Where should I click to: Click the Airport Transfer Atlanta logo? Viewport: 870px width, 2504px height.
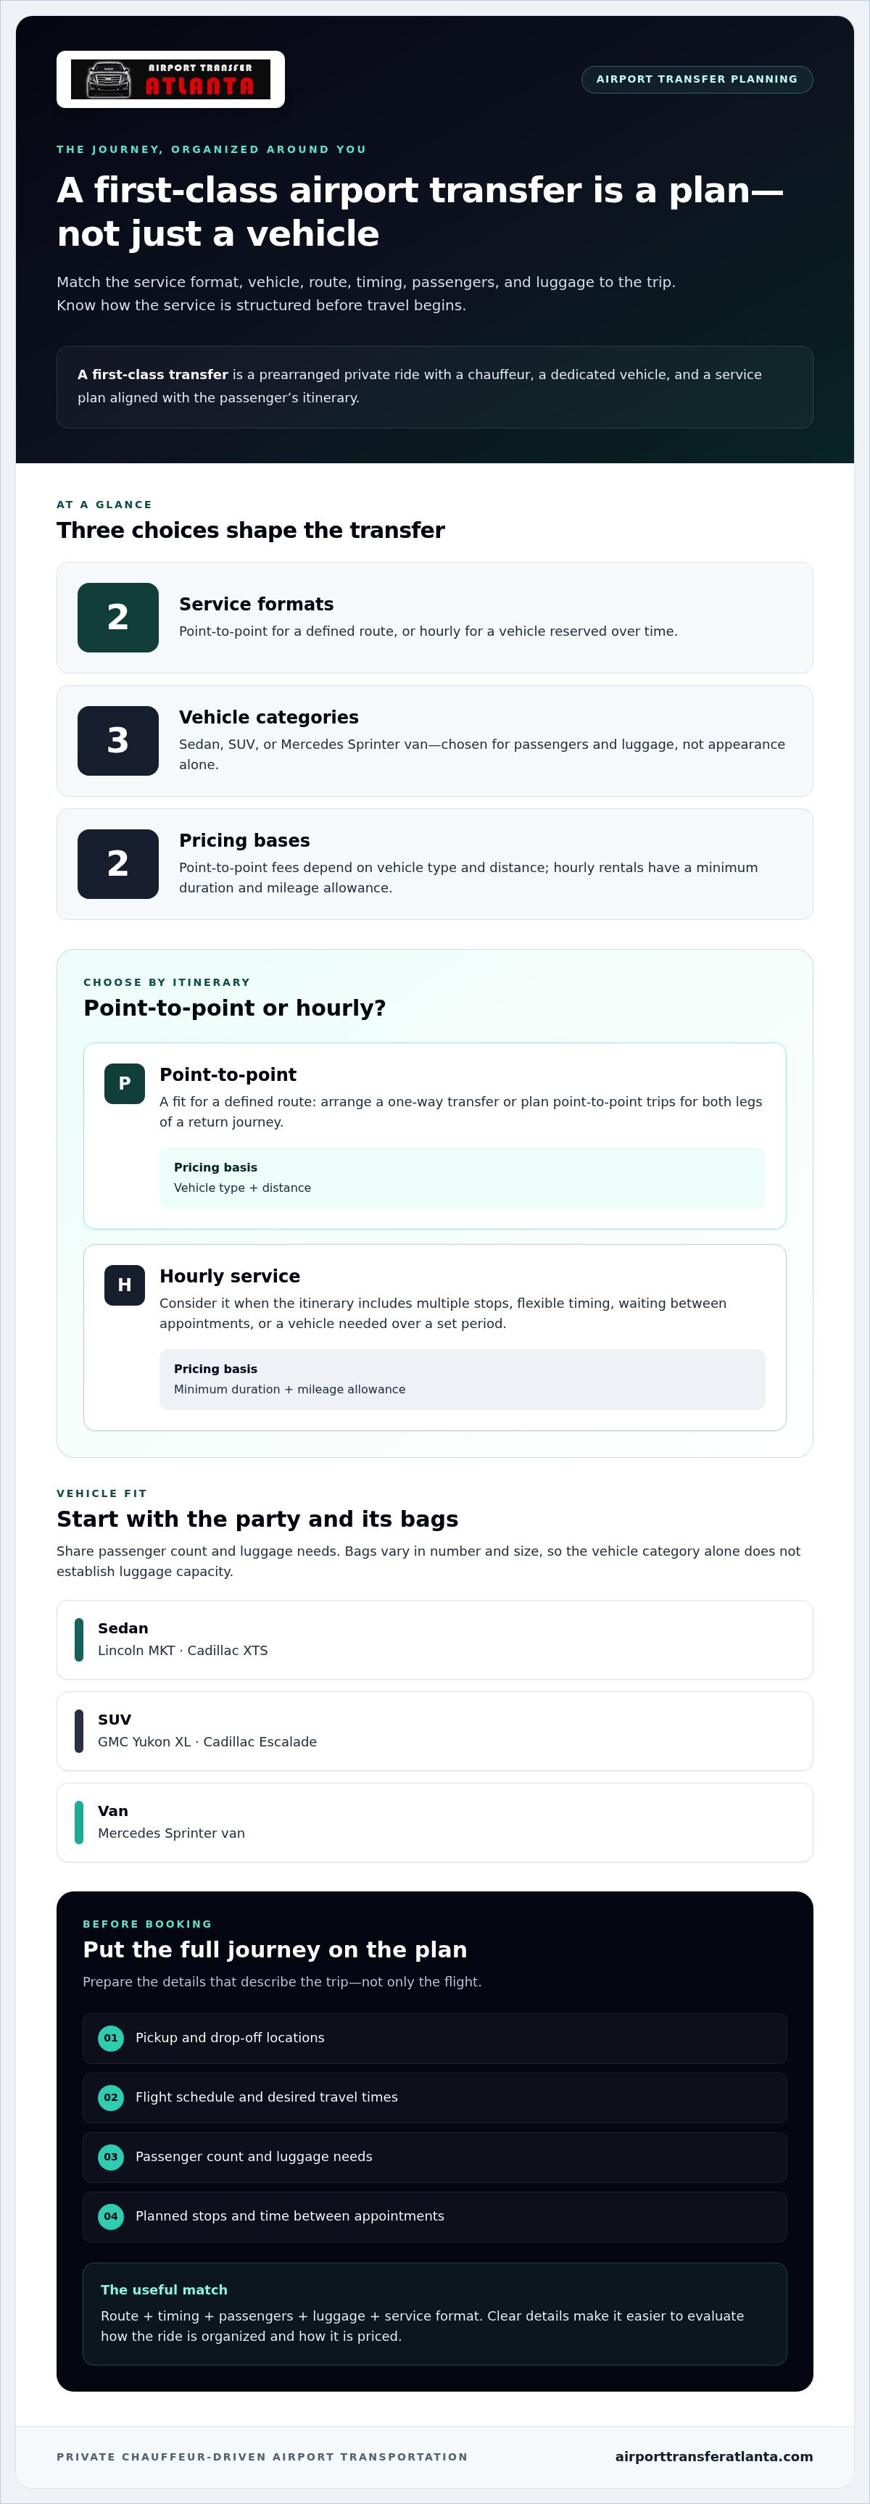pos(170,80)
